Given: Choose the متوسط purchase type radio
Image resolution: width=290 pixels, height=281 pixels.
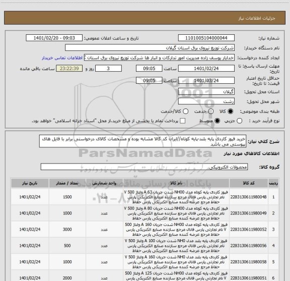Looking at the screenshot, I should click(217, 121).
